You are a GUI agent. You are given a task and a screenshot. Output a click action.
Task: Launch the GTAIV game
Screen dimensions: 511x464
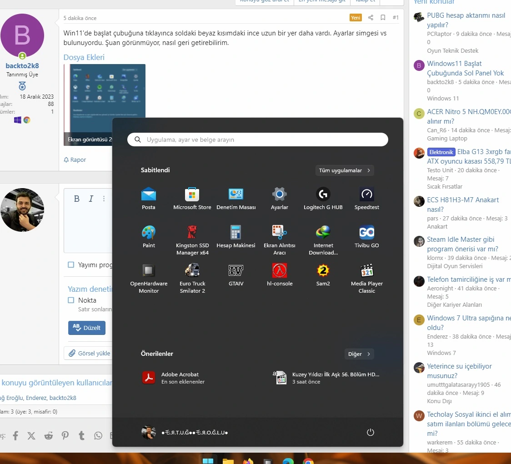pos(236,274)
